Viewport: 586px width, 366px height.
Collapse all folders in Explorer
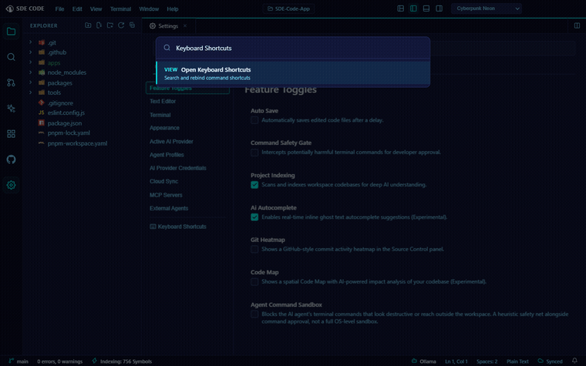132,25
